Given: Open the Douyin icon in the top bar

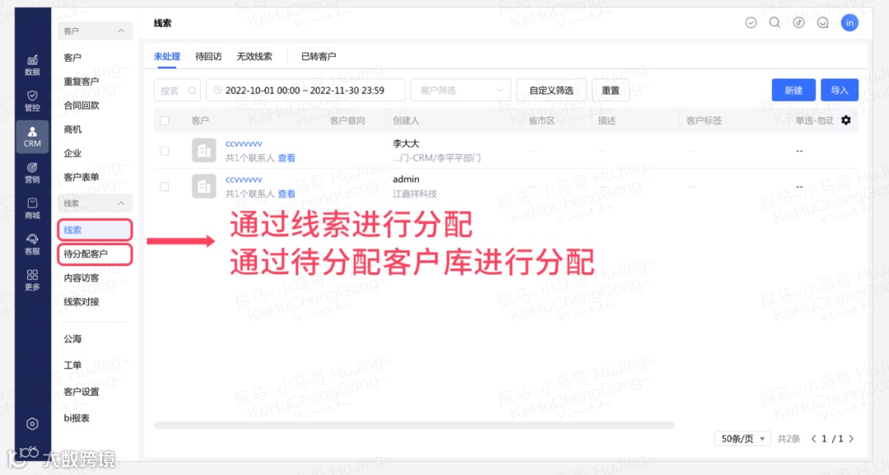Looking at the screenshot, I should pyautogui.click(x=798, y=22).
